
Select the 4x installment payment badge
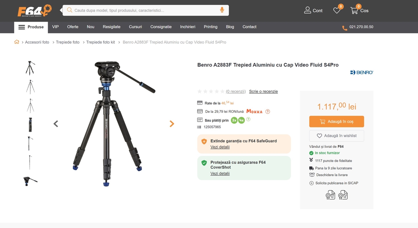[241, 120]
